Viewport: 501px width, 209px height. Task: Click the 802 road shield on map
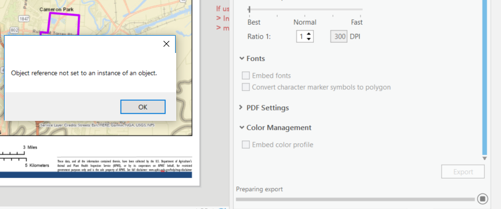14,30
